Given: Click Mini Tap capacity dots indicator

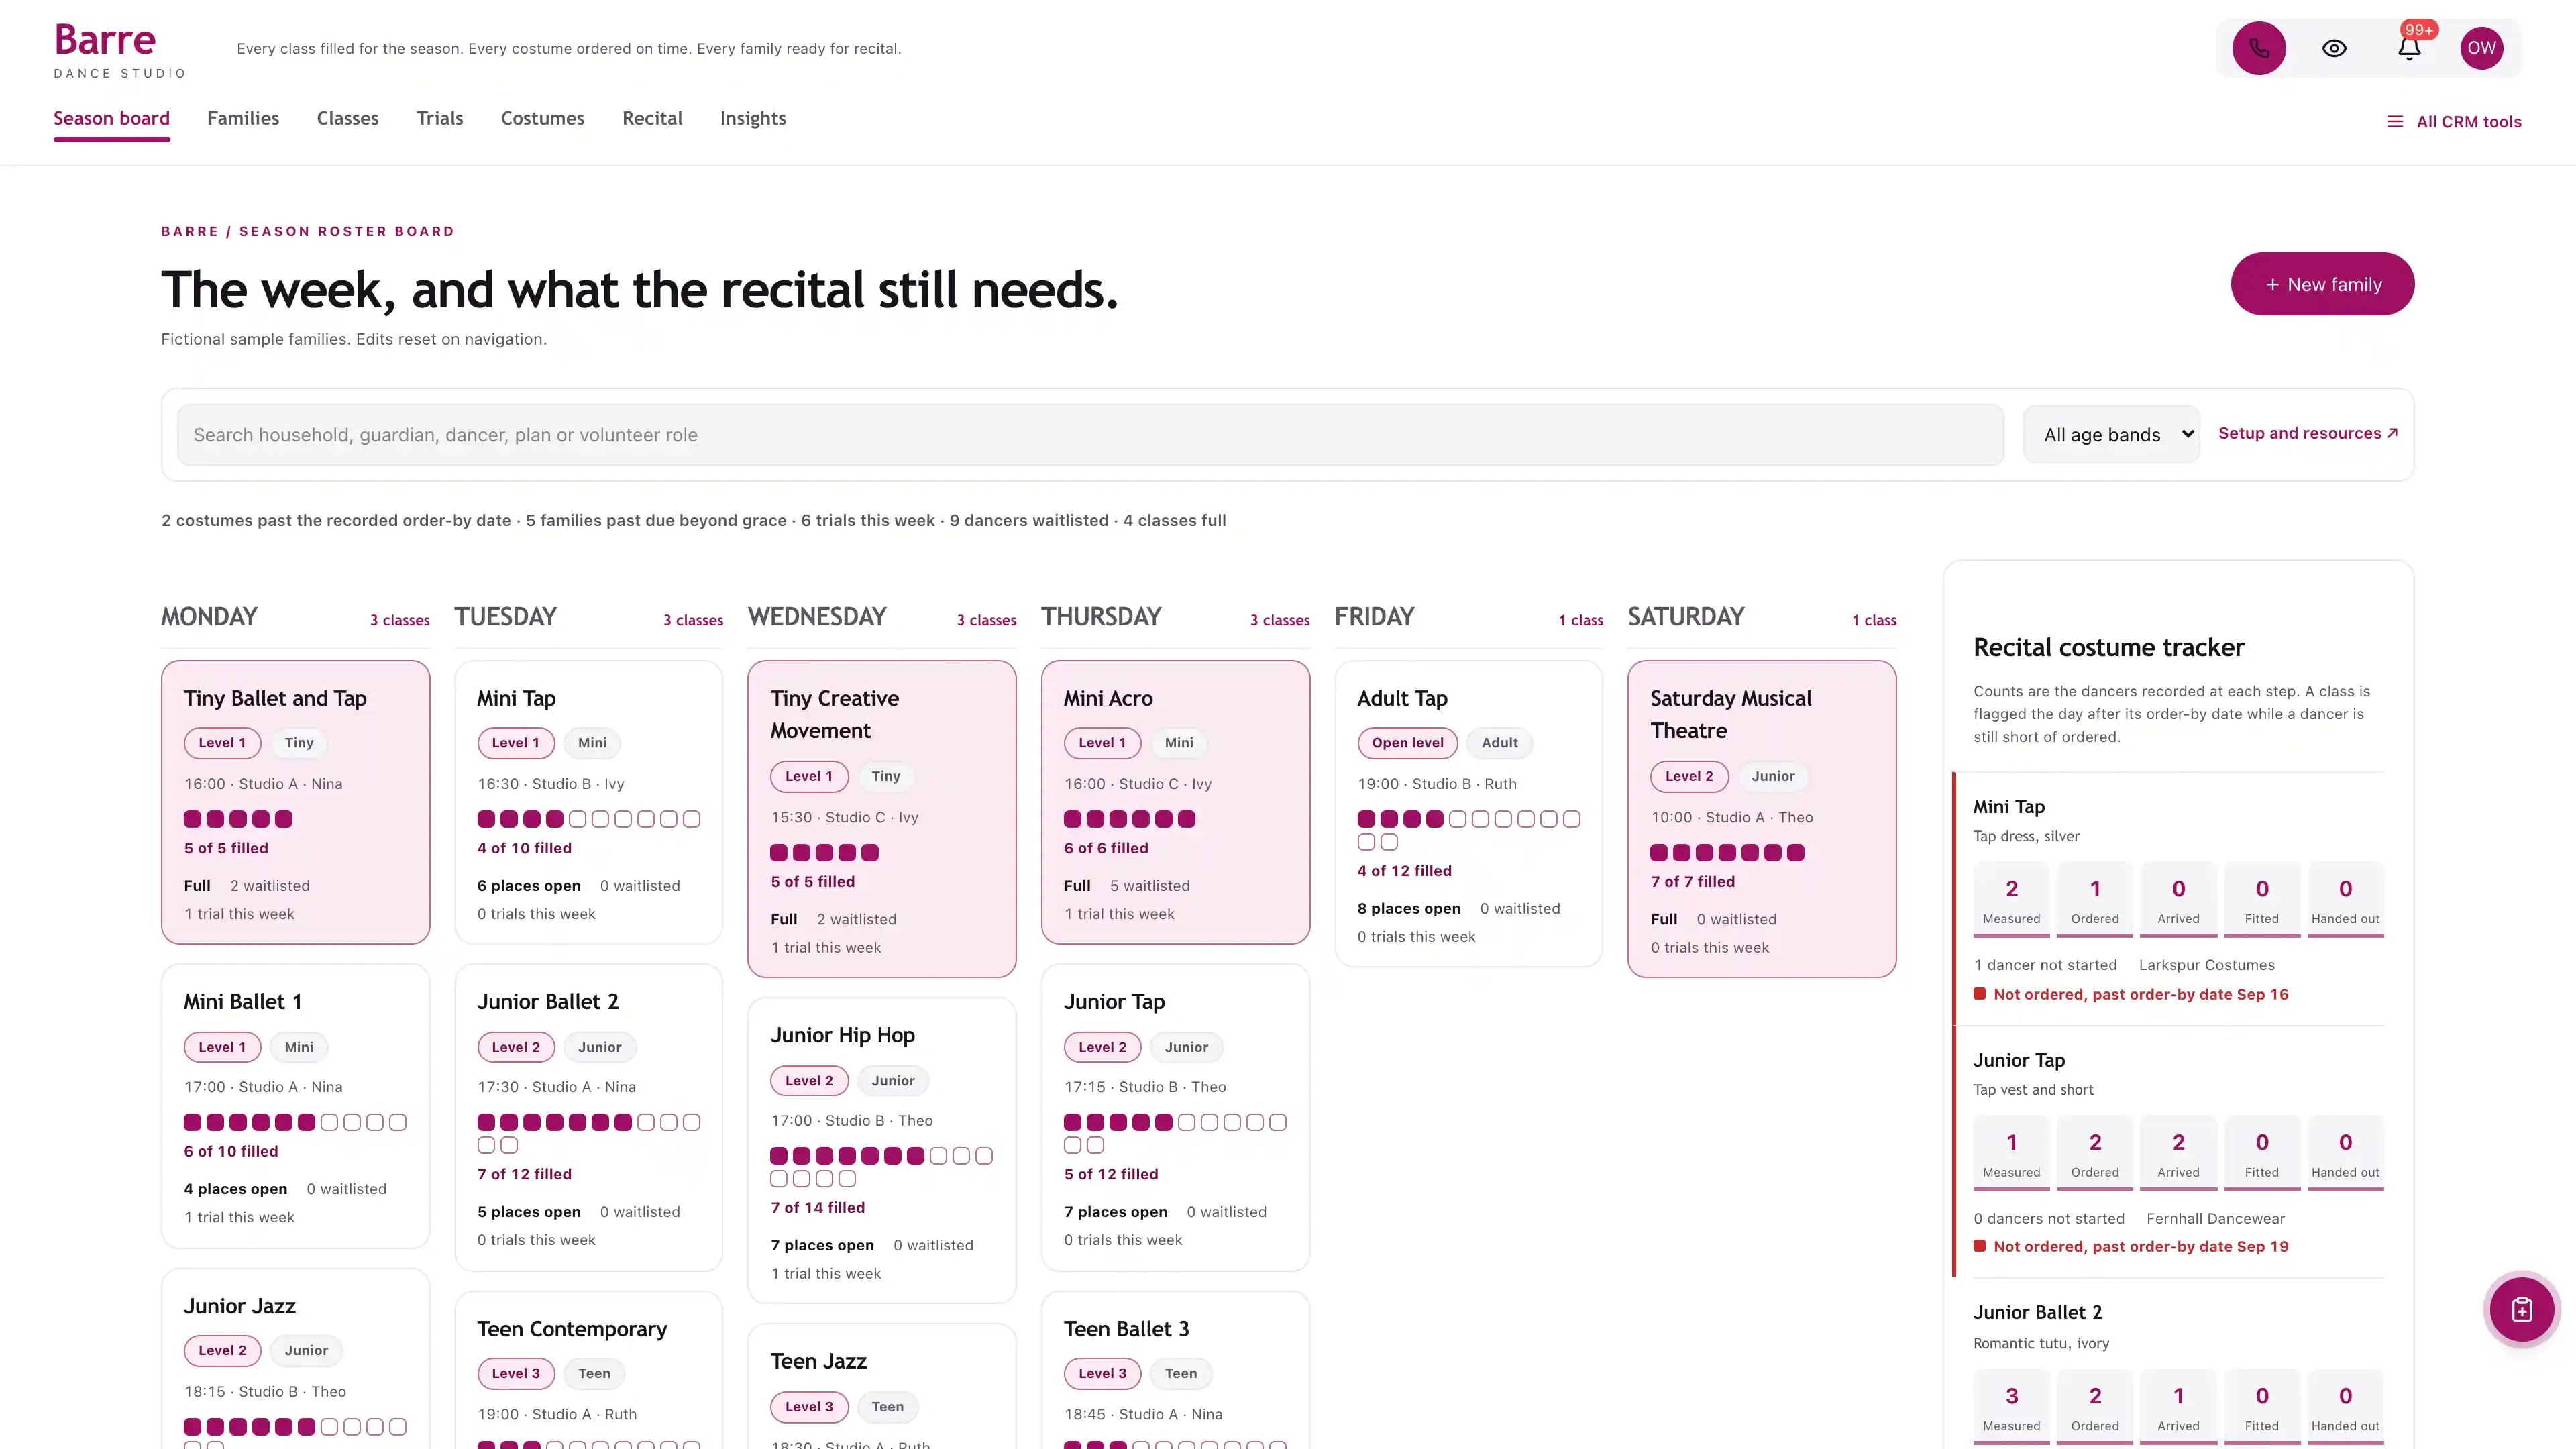Looking at the screenshot, I should click(589, 819).
